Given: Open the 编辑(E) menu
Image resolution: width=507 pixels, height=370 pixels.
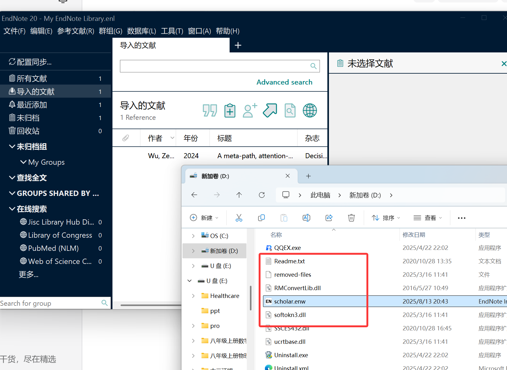Looking at the screenshot, I should pyautogui.click(x=41, y=31).
